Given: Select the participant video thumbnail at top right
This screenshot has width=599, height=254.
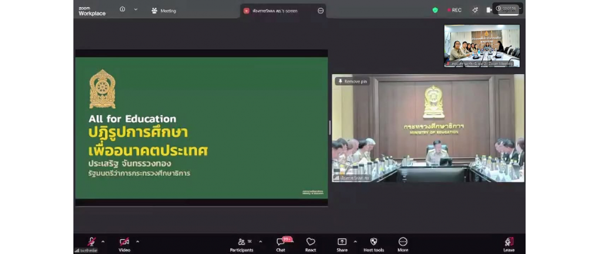Looking at the screenshot, I should [x=482, y=45].
